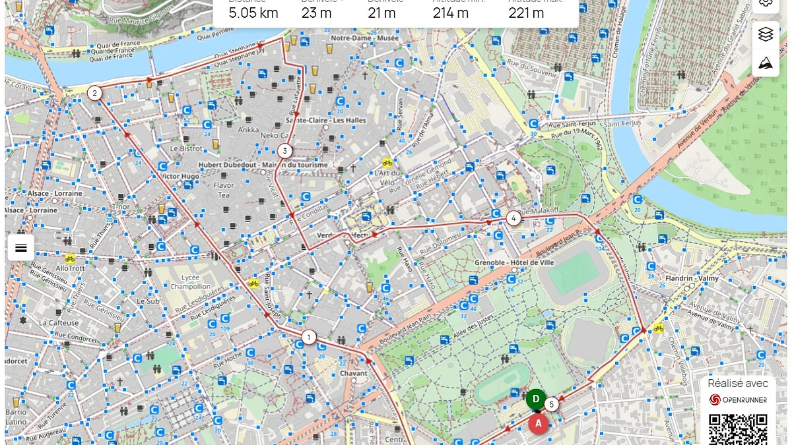Click route waypoint 2 by Quai de France

[95, 93]
